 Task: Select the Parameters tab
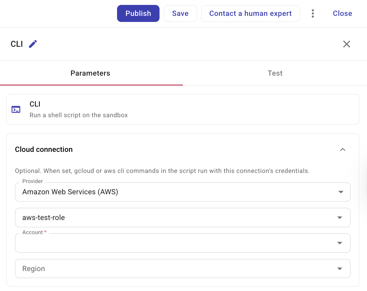pyautogui.click(x=90, y=73)
